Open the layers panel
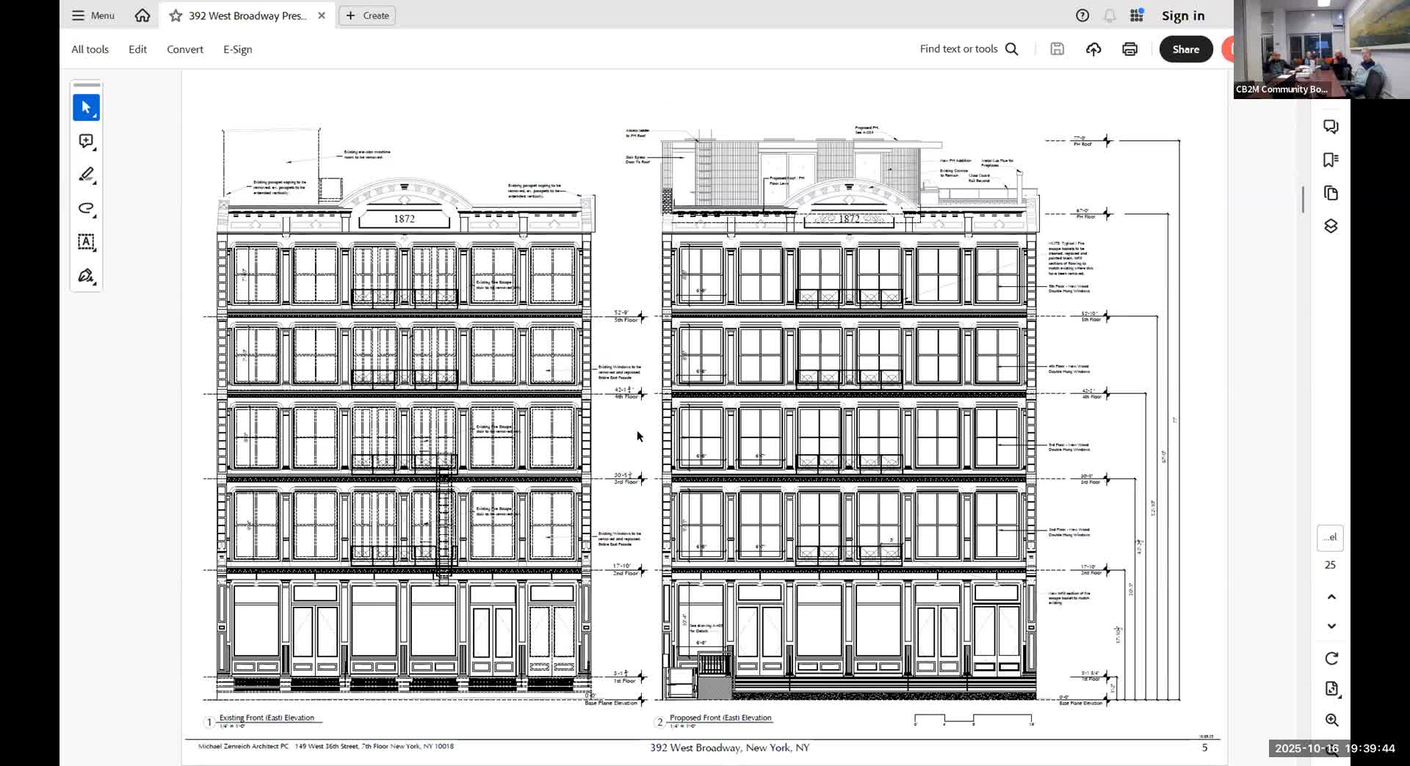Screen dimensions: 1410x766 [1331, 226]
